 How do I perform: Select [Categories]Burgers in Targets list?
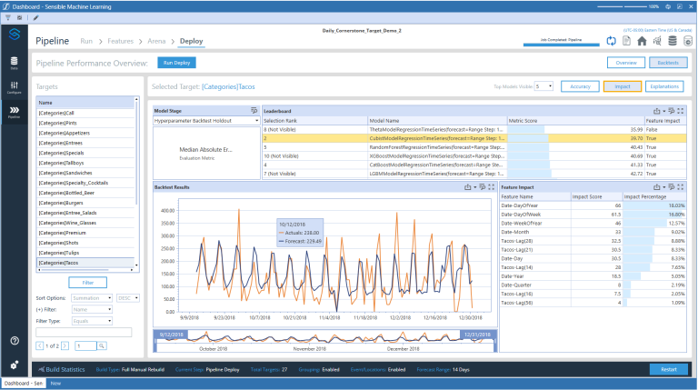(x=85, y=203)
